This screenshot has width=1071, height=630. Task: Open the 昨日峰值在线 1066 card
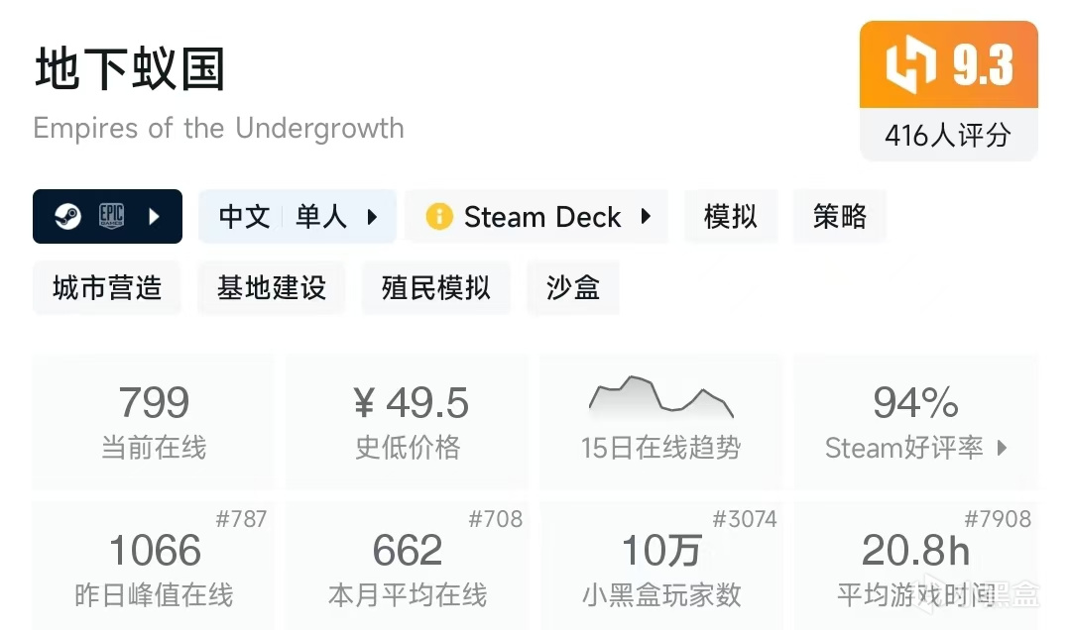pyautogui.click(x=154, y=567)
